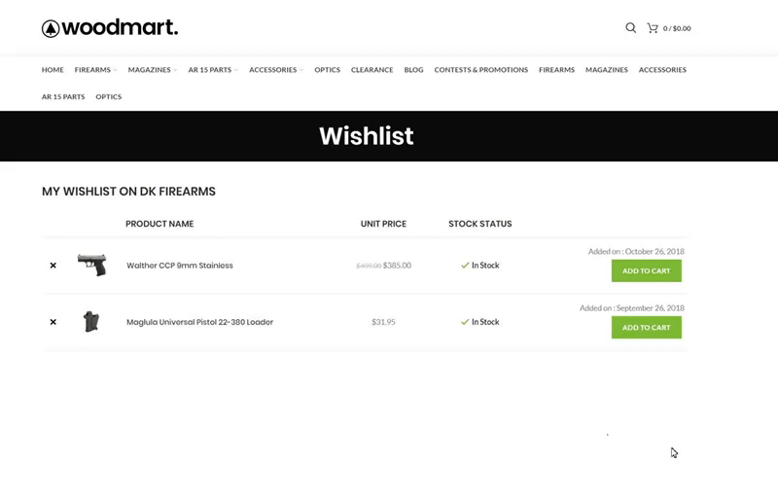Click My Wishlist on DK Firearms heading
The height and width of the screenshot is (498, 778).
pyautogui.click(x=128, y=192)
